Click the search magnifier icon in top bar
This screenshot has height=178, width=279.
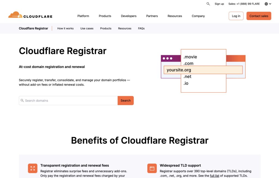click(x=208, y=4)
